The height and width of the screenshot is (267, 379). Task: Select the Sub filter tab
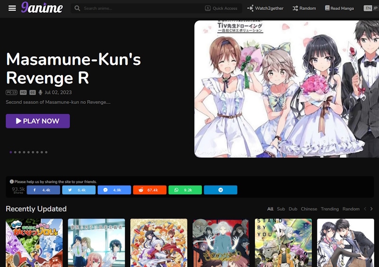point(281,209)
